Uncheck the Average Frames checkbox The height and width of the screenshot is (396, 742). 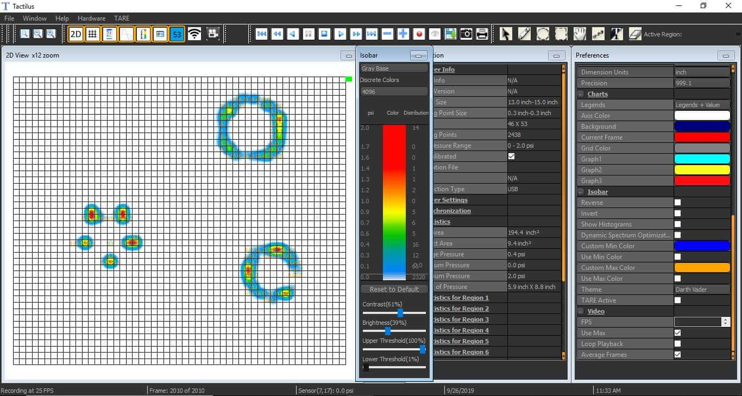pos(677,355)
